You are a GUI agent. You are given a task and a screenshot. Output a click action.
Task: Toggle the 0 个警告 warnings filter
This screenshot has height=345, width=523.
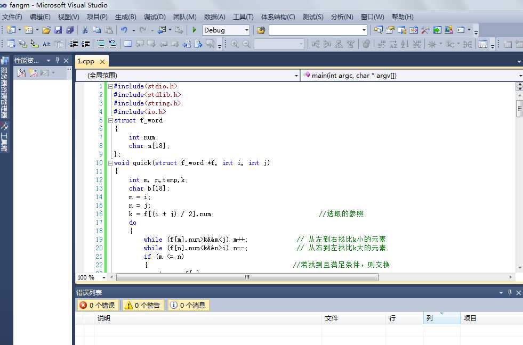click(x=142, y=306)
